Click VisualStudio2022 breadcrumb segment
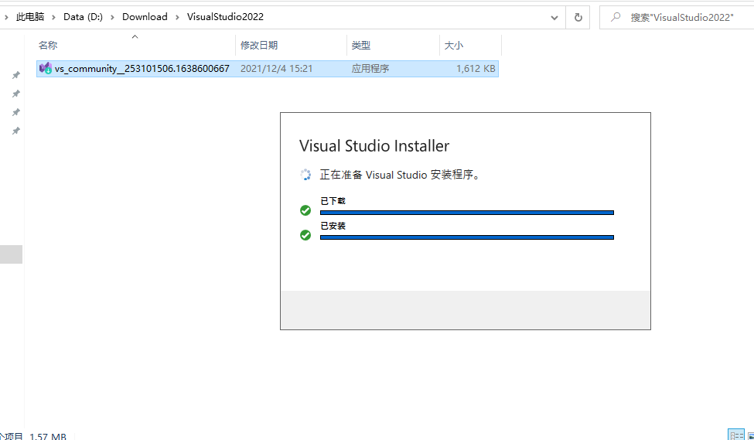 [225, 17]
